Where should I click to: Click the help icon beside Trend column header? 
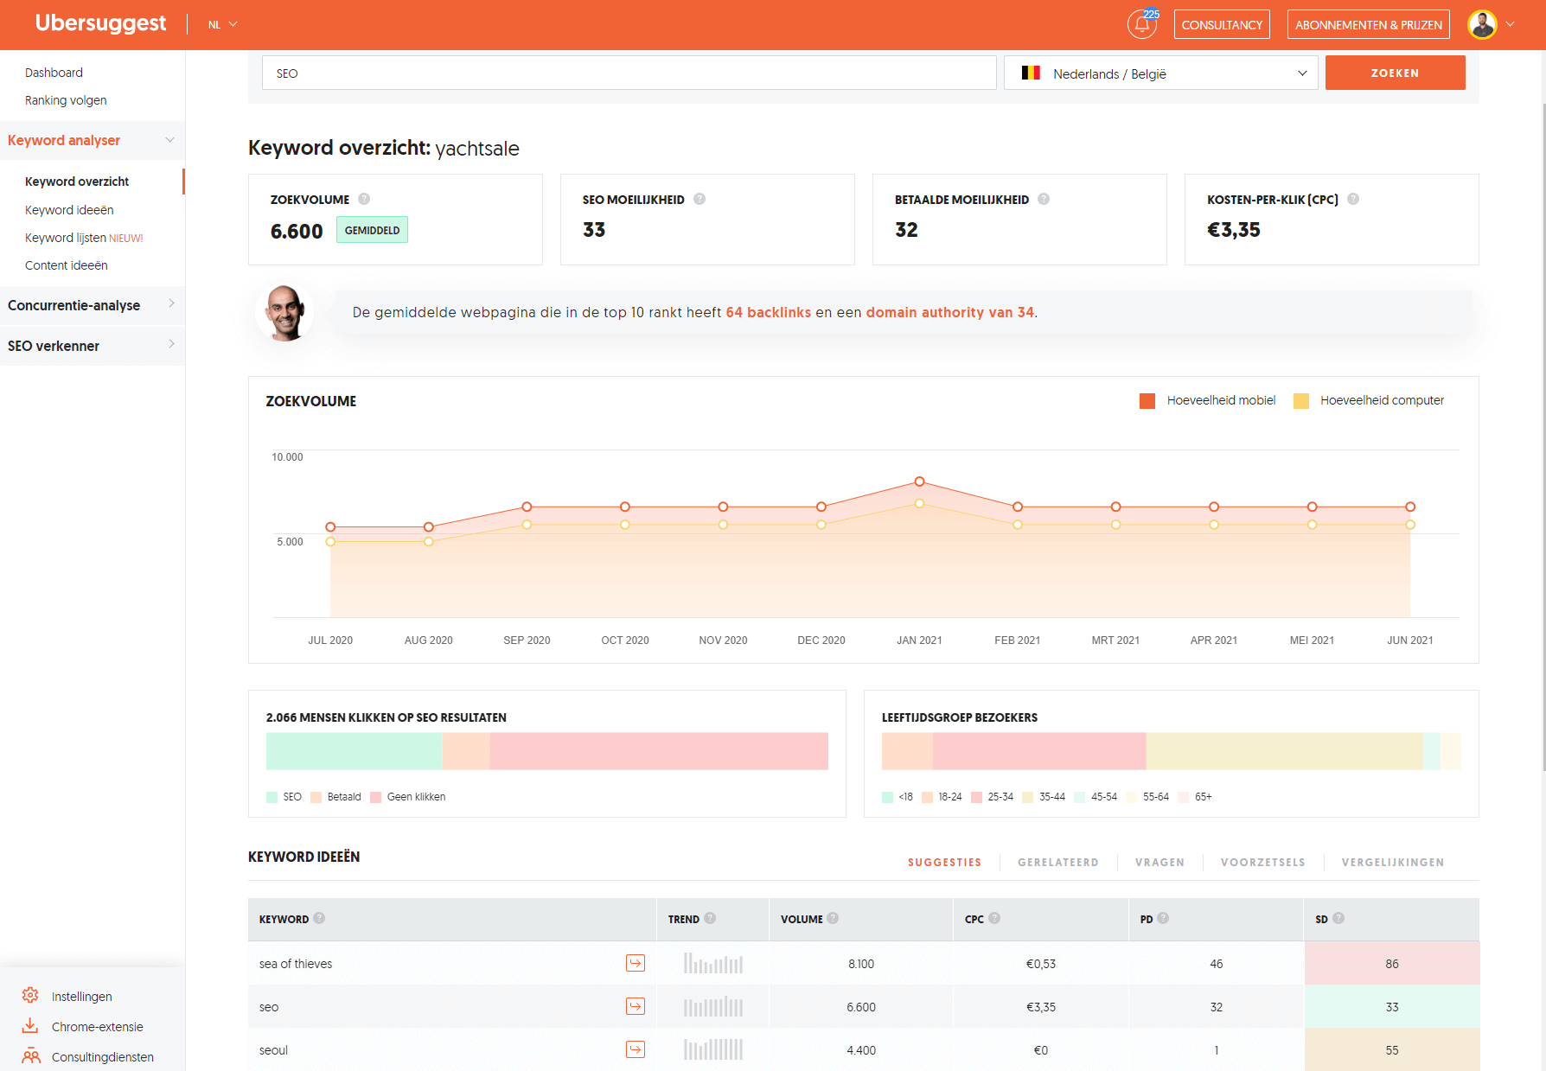[710, 918]
